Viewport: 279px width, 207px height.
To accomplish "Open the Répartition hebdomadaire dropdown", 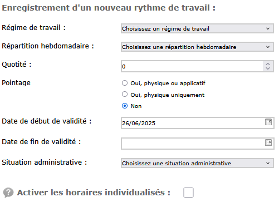I will tap(197, 47).
